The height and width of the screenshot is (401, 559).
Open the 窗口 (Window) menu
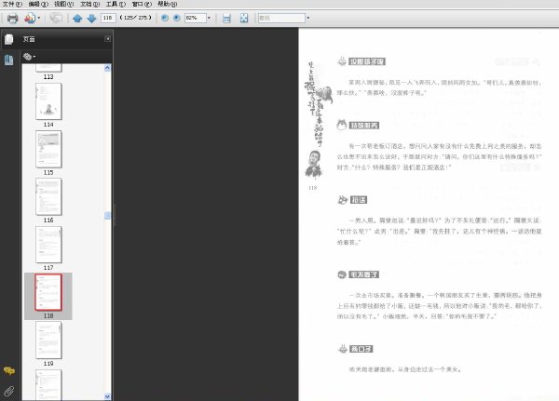[142, 4]
